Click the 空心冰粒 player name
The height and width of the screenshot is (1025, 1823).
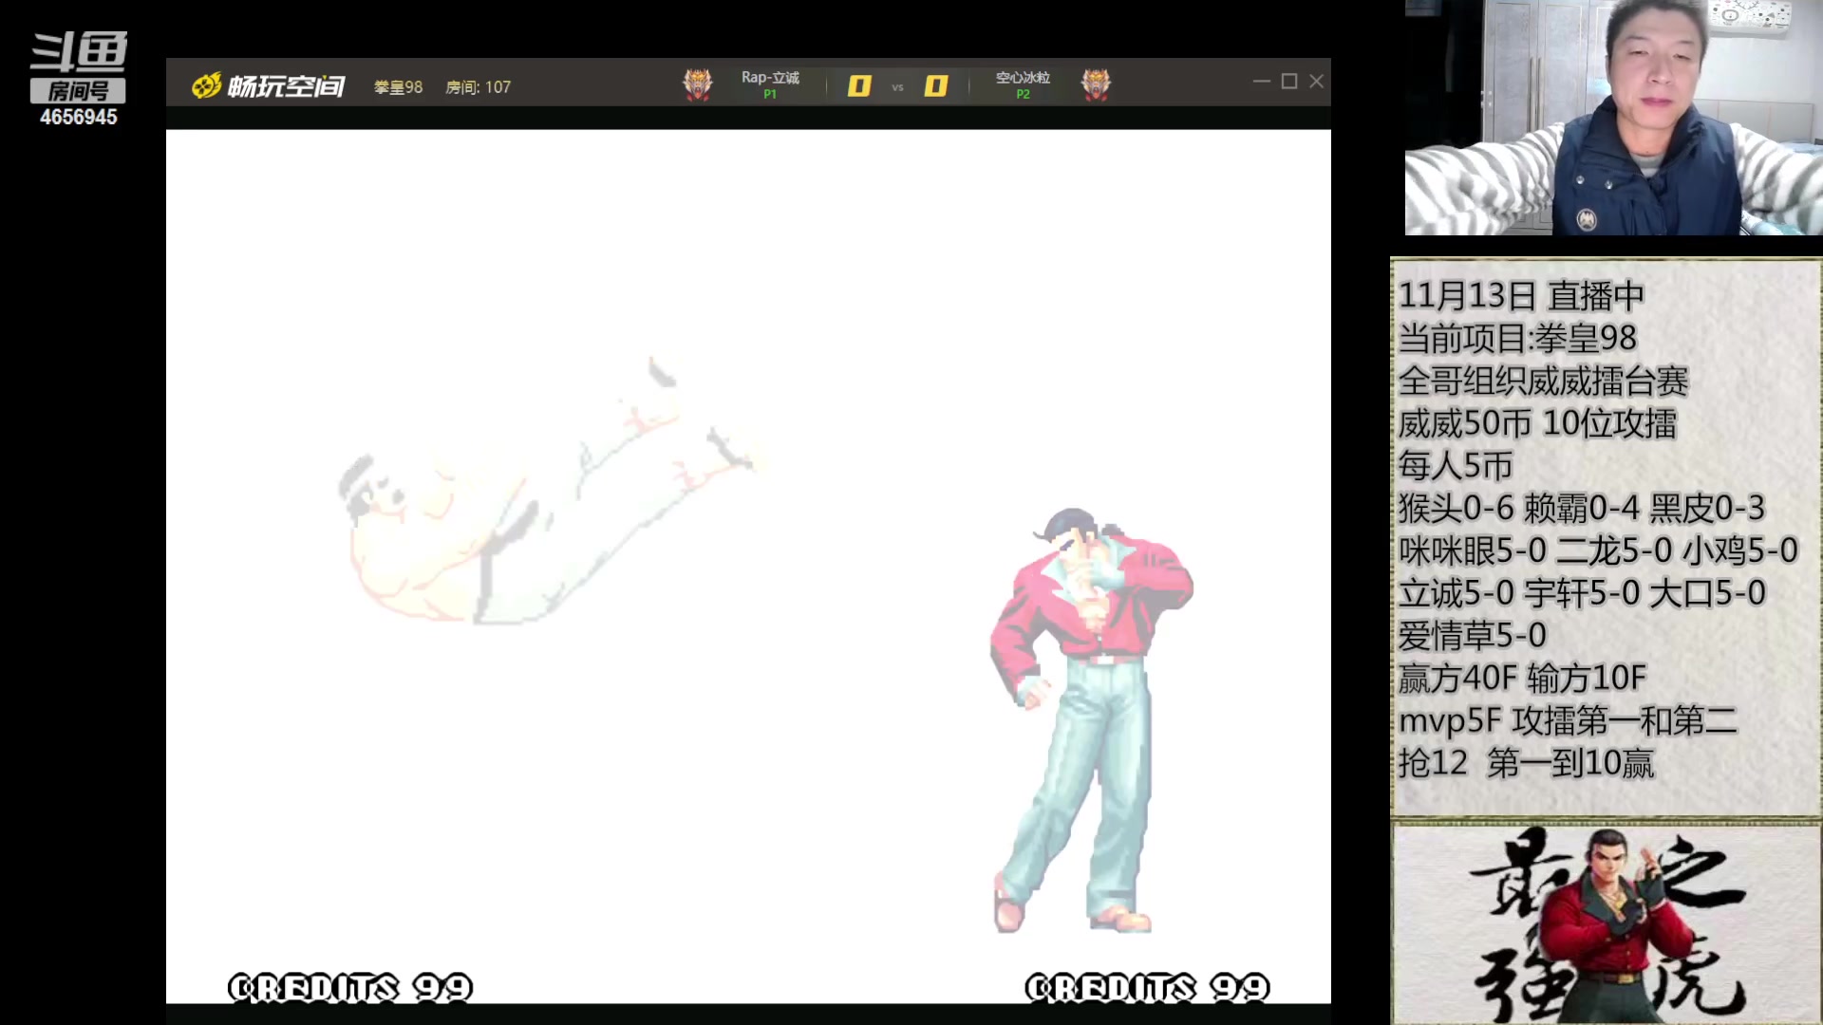click(1023, 78)
